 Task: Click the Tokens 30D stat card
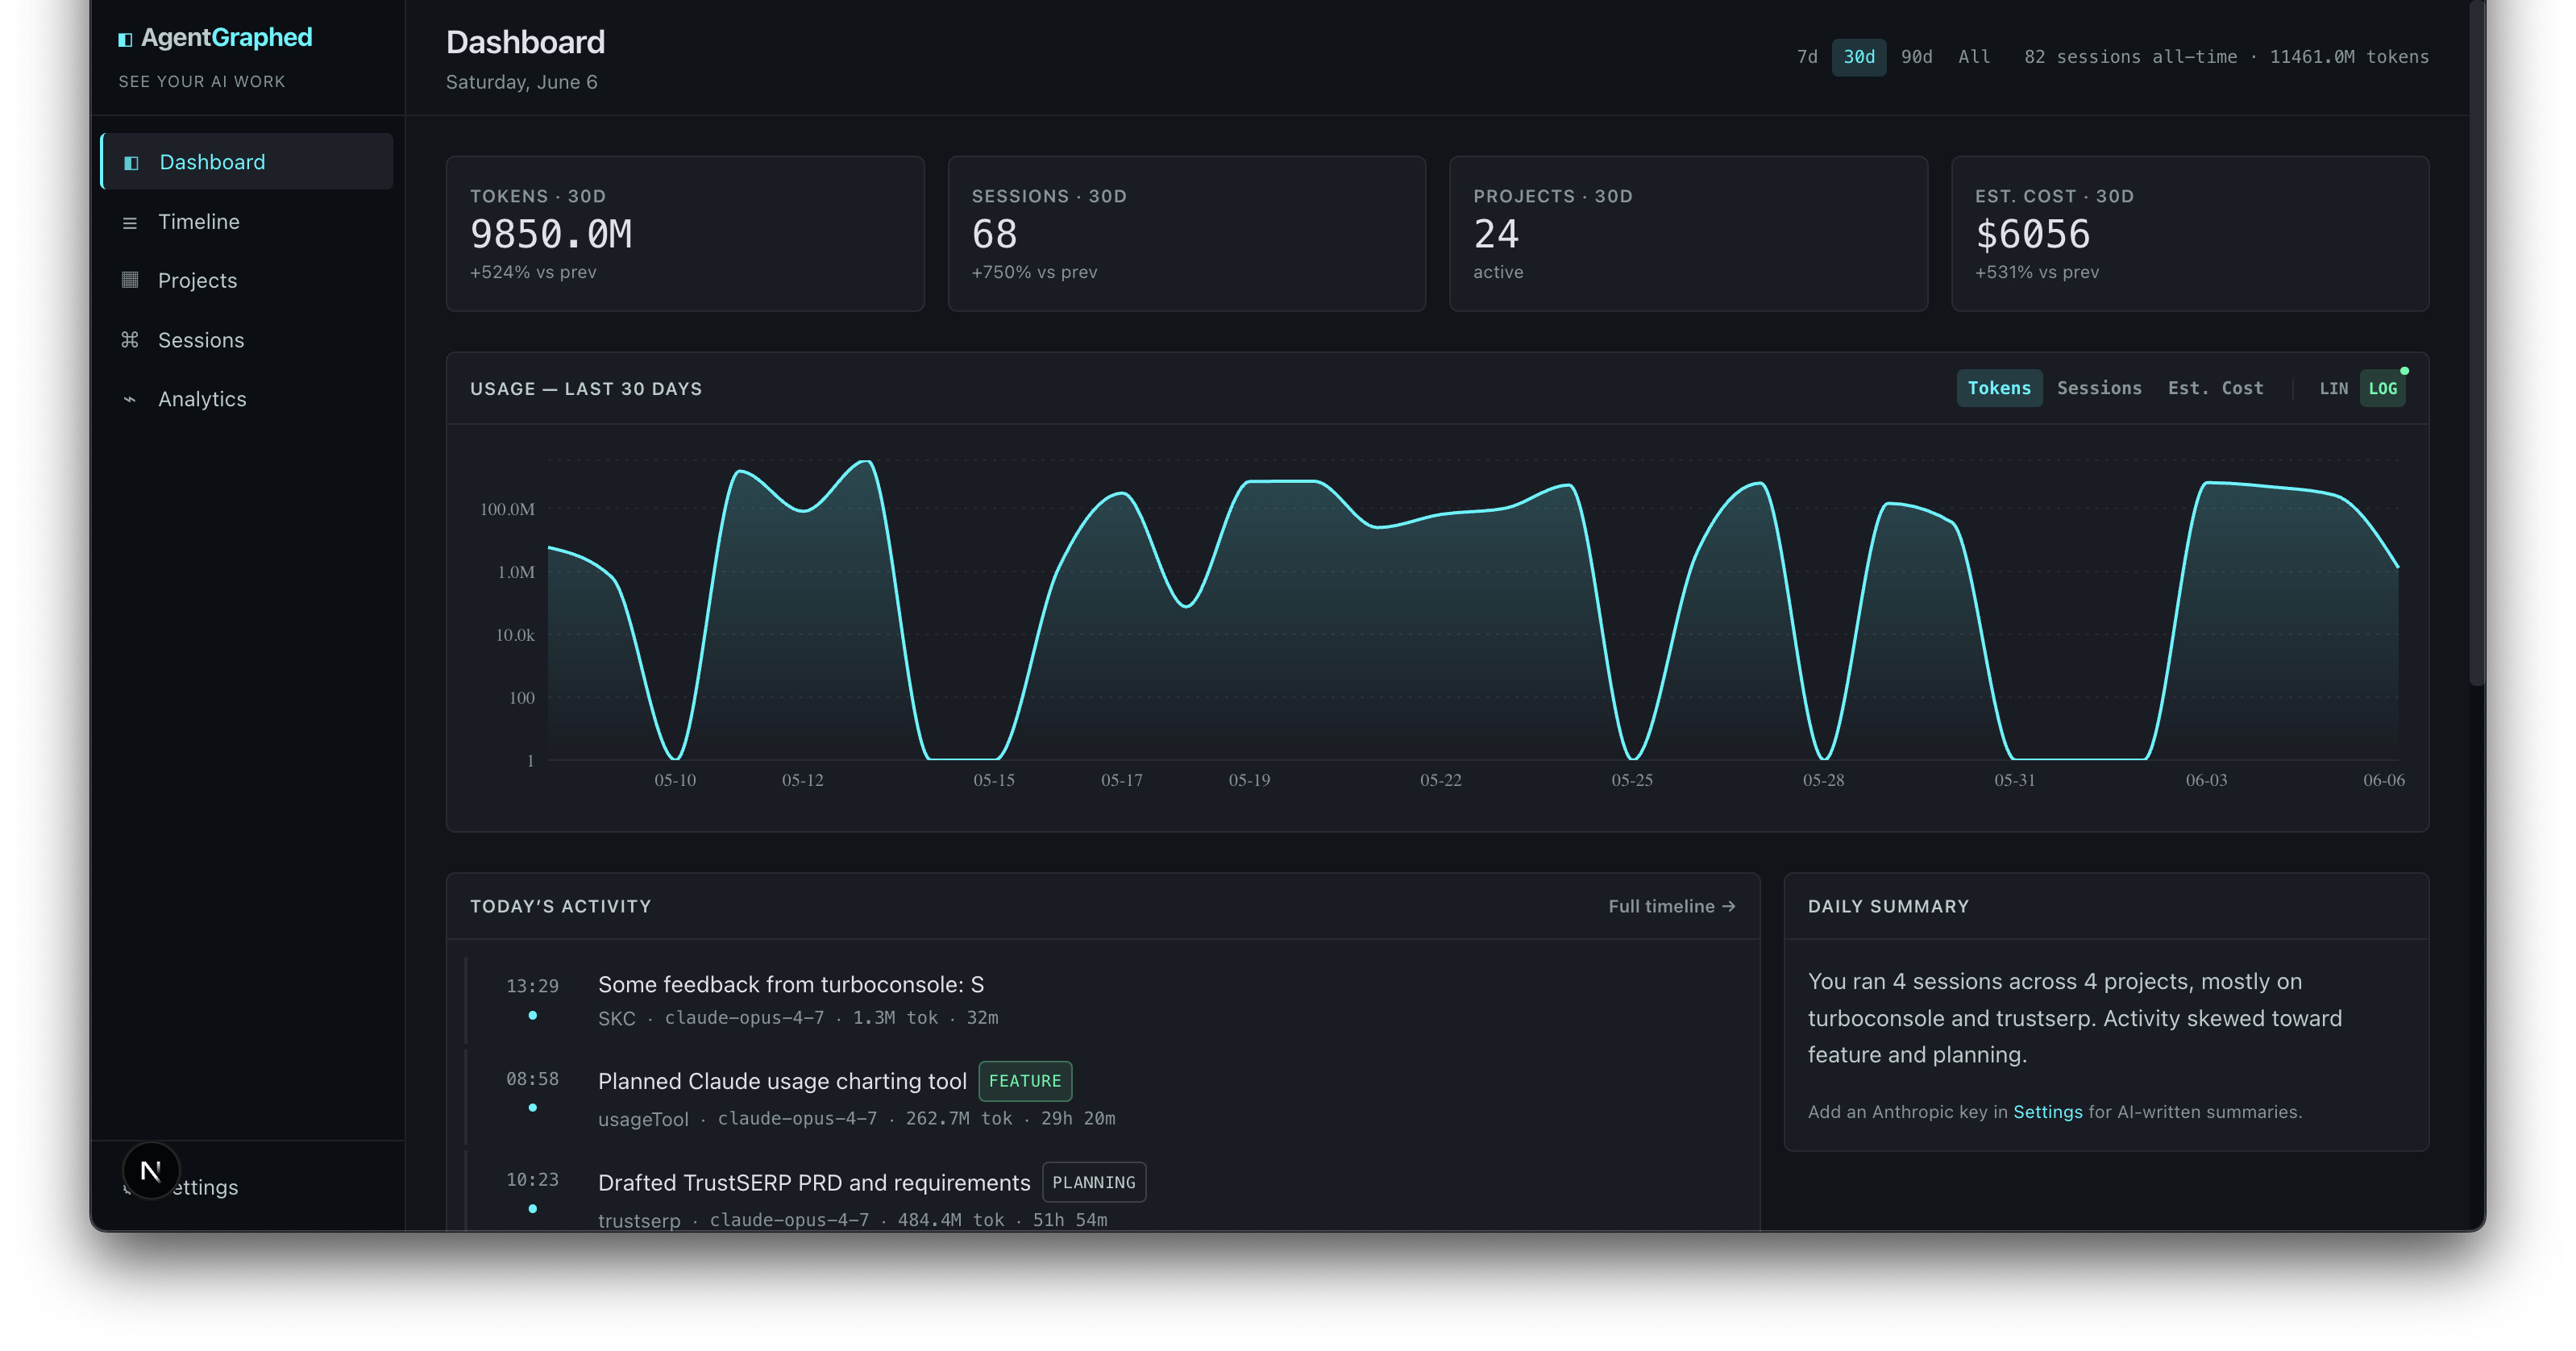click(x=685, y=233)
